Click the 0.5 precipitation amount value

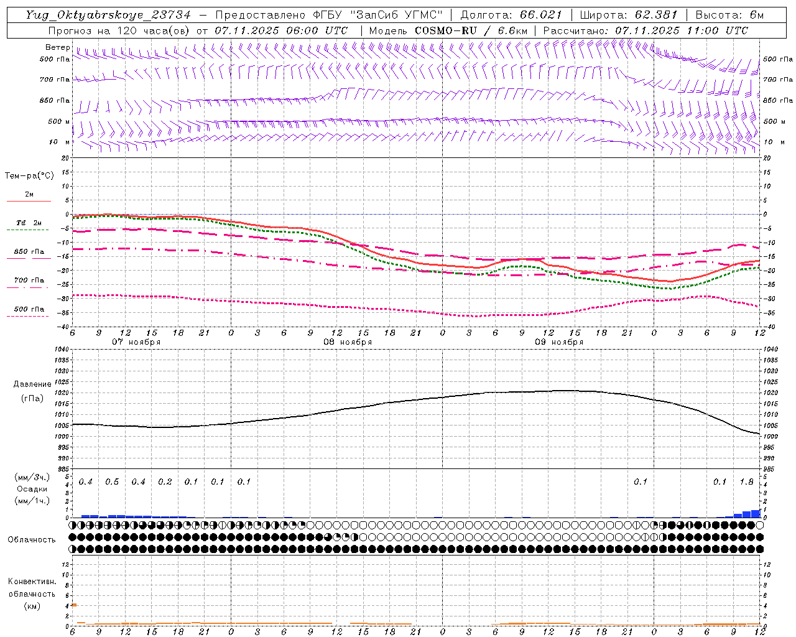pos(112,482)
